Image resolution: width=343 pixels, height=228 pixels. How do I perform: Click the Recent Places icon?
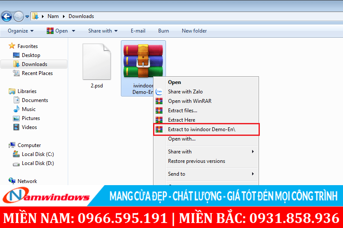(16, 73)
